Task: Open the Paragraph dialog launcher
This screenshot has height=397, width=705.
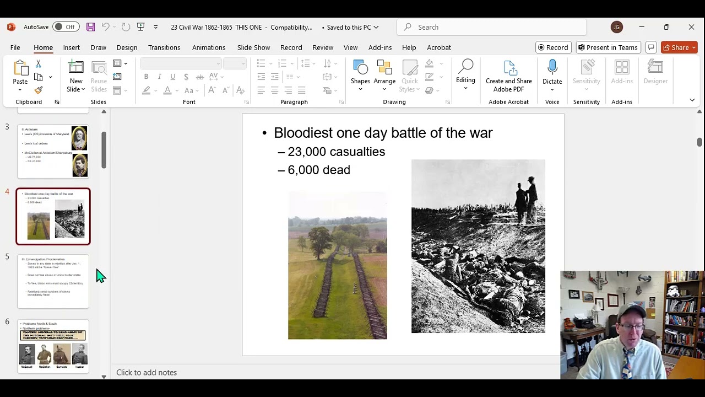Action: pos(341,102)
